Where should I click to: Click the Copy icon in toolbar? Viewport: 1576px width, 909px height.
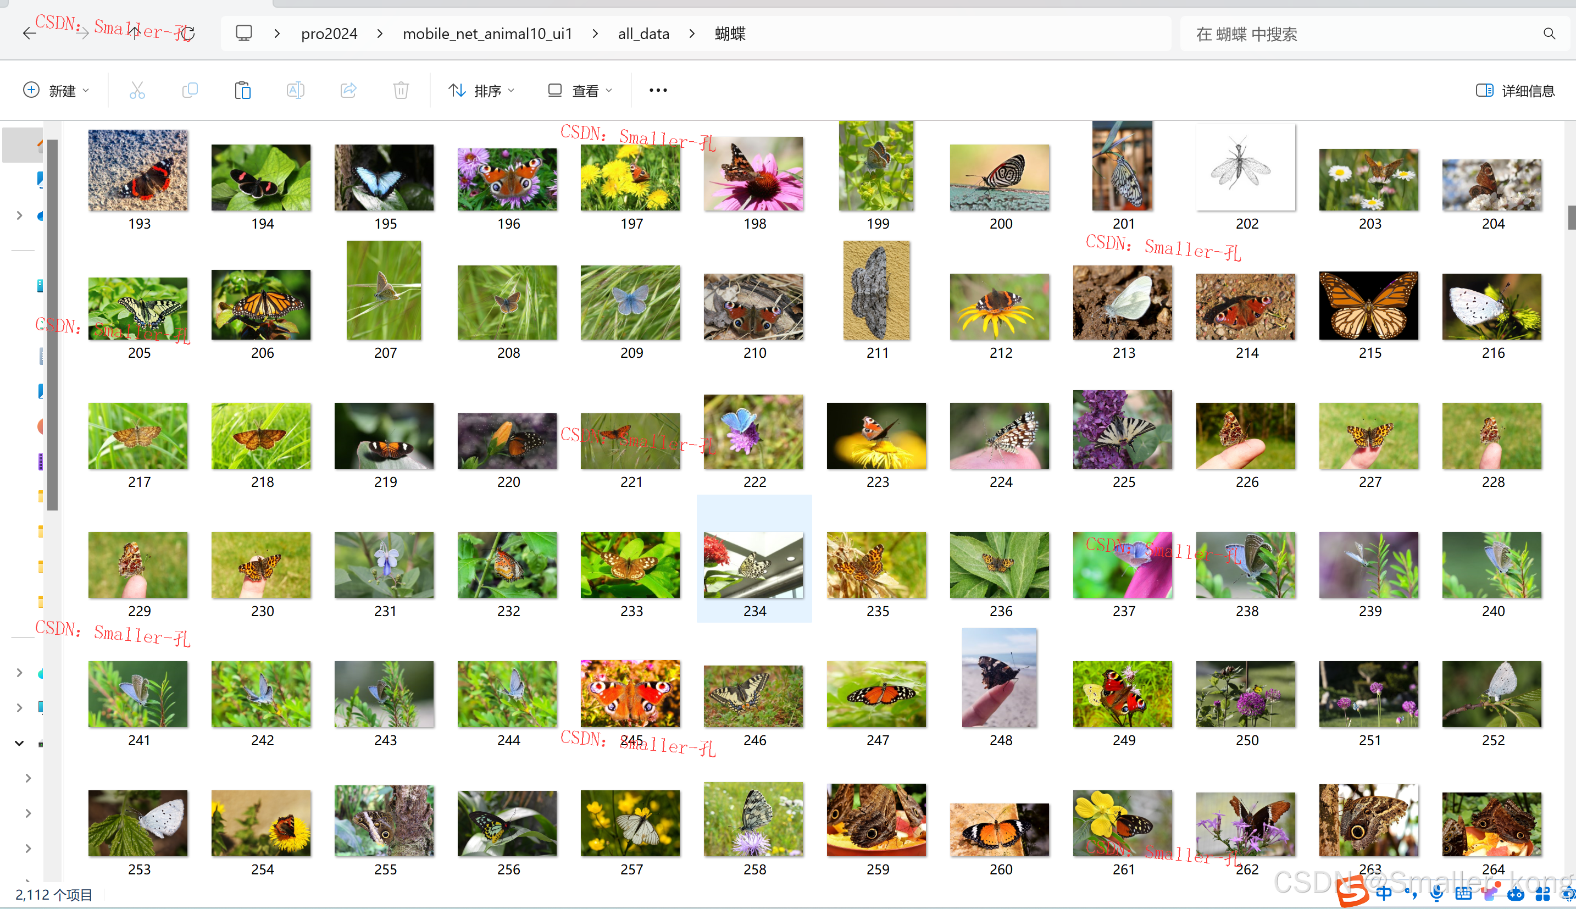pyautogui.click(x=190, y=91)
